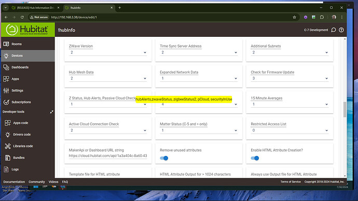
Task: Open the FAQ link
Action: (x=65, y=182)
